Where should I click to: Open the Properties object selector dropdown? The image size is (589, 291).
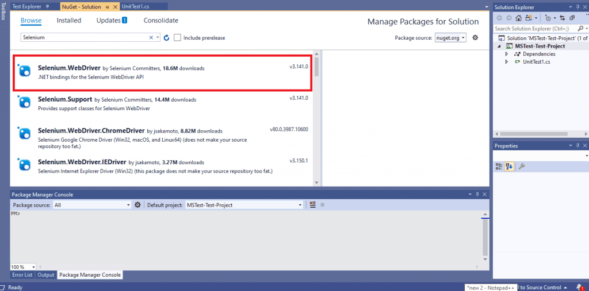coord(586,156)
